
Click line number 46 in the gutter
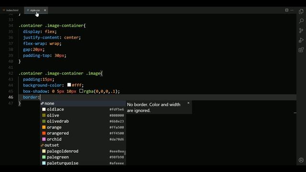click(11, 97)
